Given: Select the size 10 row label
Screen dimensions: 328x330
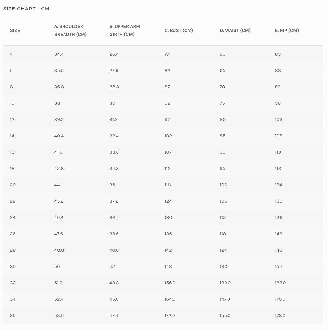Looking at the screenshot, I should (x=12, y=103).
